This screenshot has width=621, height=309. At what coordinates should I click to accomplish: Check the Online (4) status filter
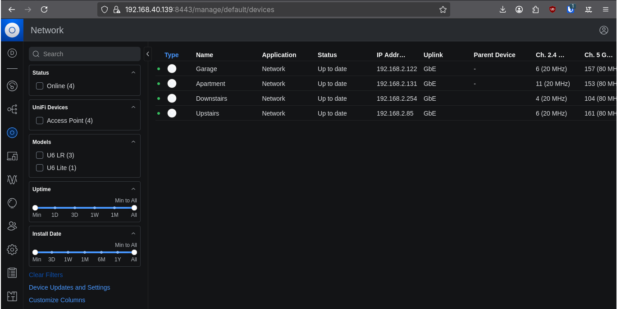[x=40, y=86]
